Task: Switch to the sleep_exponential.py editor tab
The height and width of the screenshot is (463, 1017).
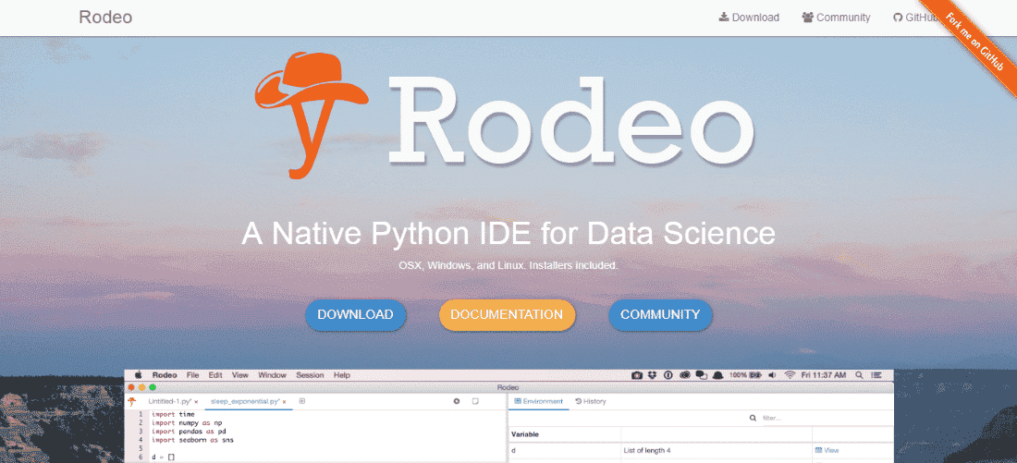Action: [x=244, y=401]
